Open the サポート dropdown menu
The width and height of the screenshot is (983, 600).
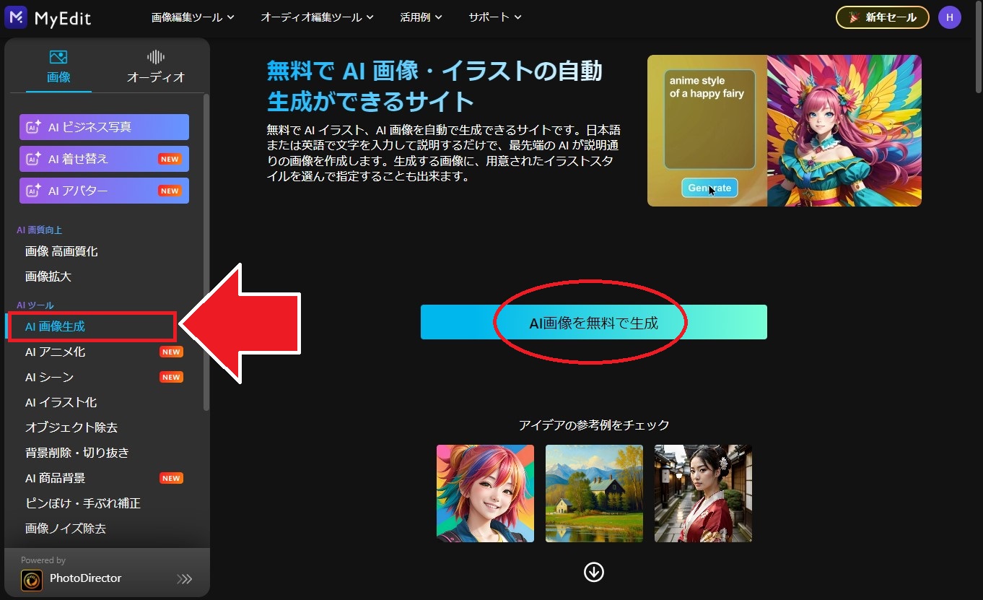click(x=495, y=17)
